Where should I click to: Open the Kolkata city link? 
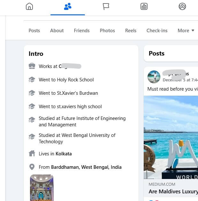pos(64,154)
